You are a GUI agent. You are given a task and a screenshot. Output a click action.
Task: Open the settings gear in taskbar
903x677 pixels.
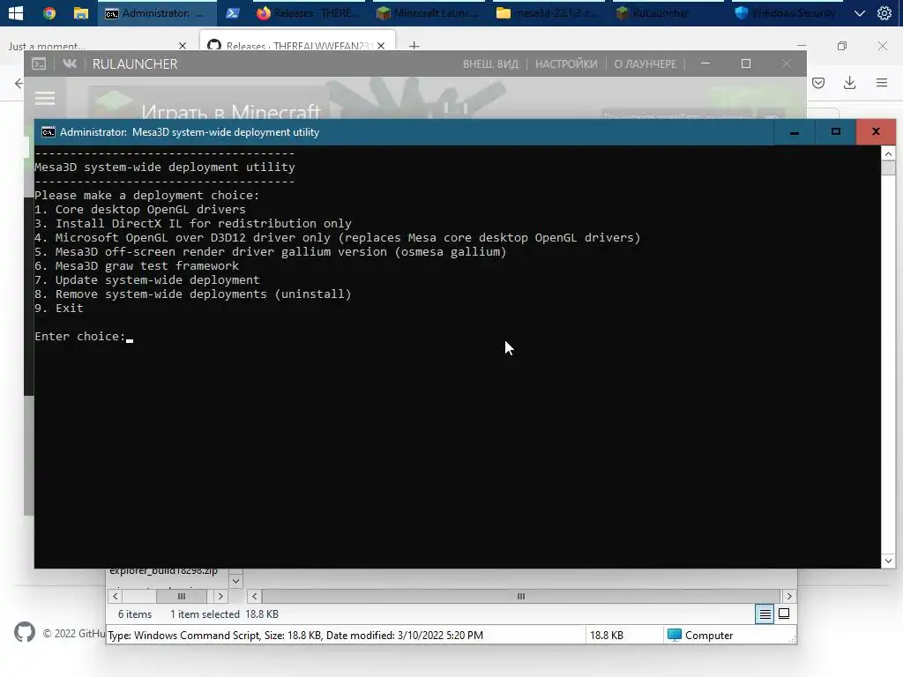(884, 12)
